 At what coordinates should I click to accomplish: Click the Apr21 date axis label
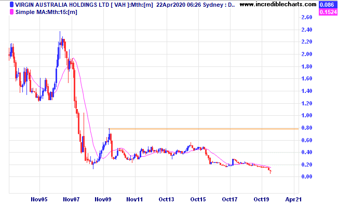pos(293,199)
